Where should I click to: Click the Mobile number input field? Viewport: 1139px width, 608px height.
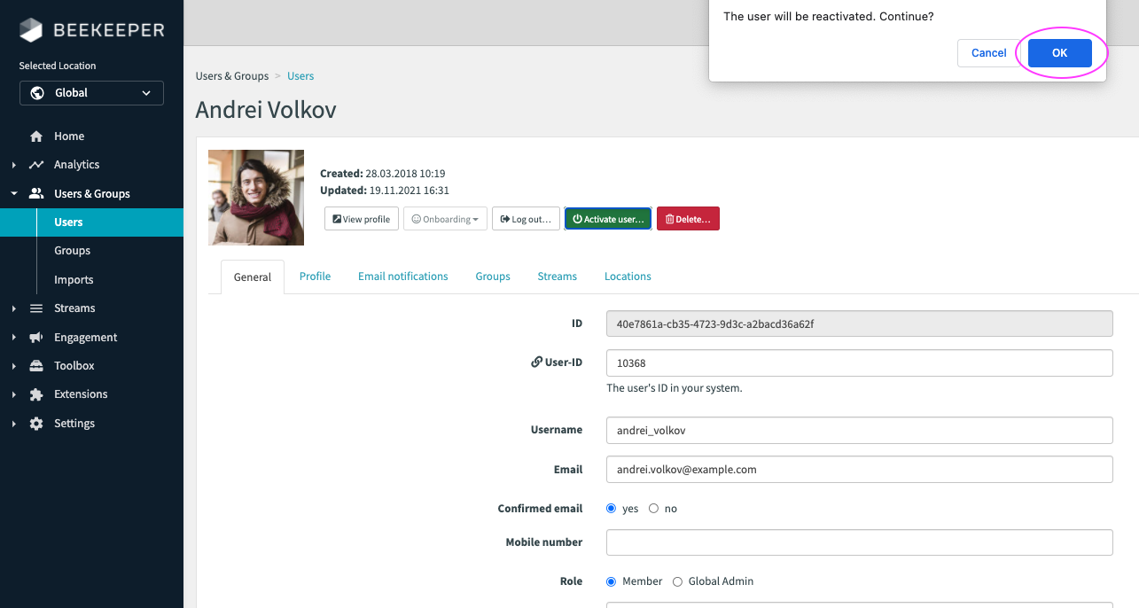pos(859,542)
